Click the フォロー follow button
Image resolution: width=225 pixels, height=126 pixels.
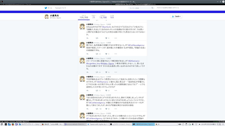[176, 16]
